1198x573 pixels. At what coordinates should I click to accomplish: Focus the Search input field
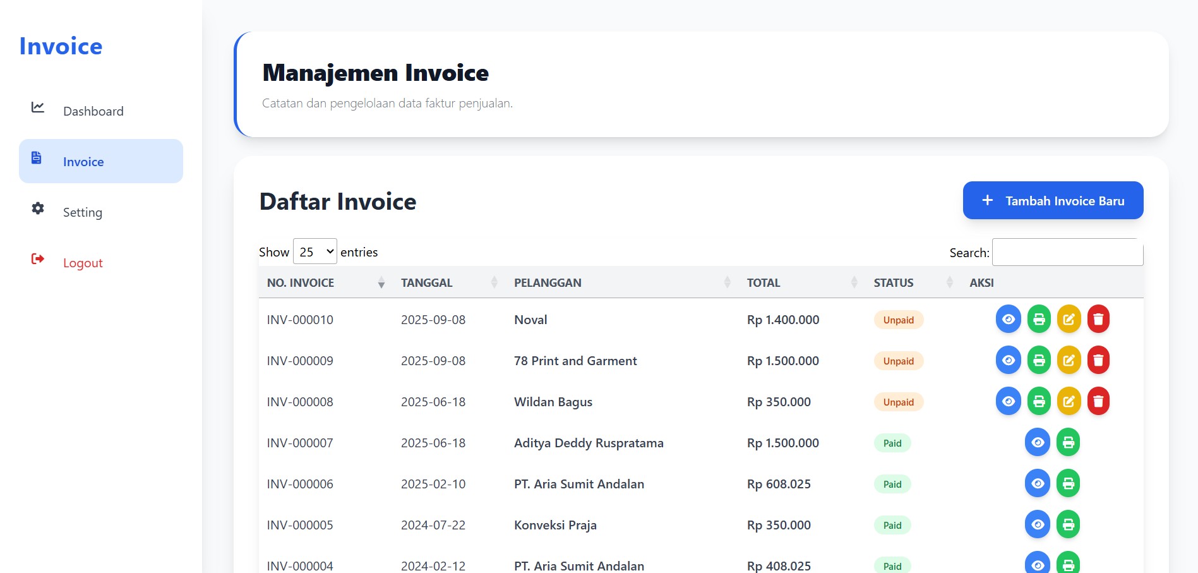click(x=1067, y=252)
